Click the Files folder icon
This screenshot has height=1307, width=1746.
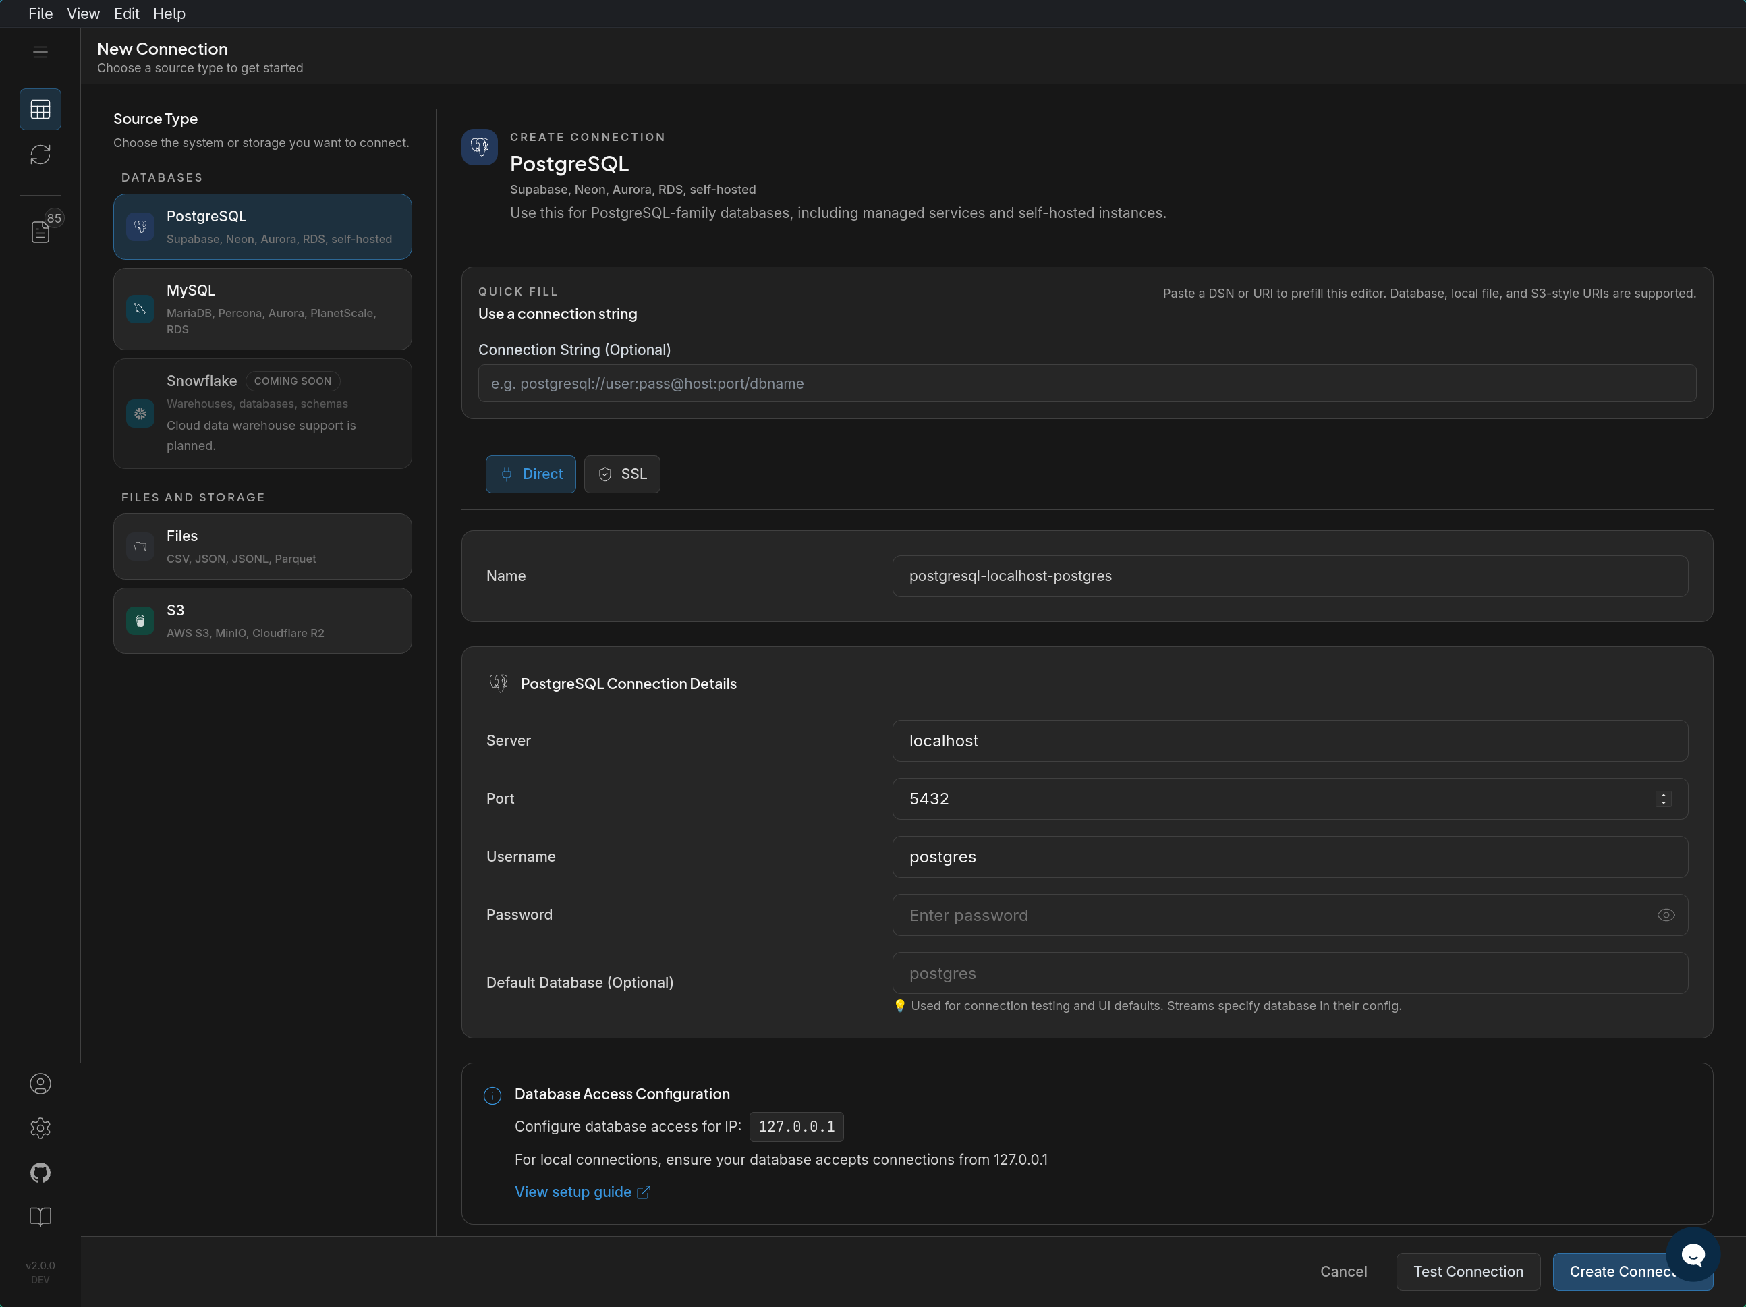(x=140, y=546)
